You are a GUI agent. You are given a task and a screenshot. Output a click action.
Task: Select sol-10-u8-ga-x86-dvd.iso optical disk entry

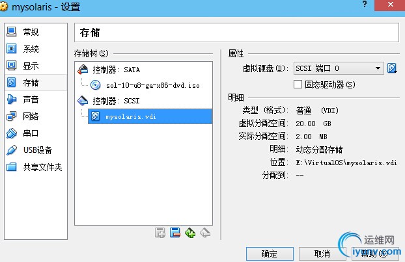150,85
